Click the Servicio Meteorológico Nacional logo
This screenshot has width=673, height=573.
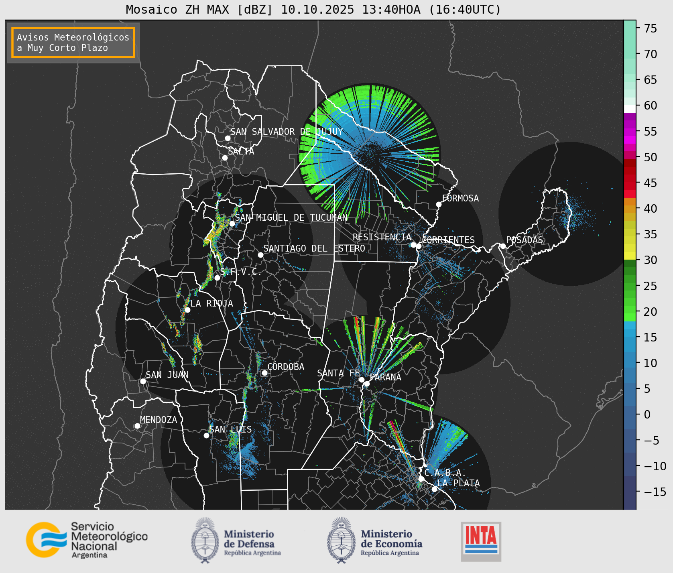pos(87,540)
